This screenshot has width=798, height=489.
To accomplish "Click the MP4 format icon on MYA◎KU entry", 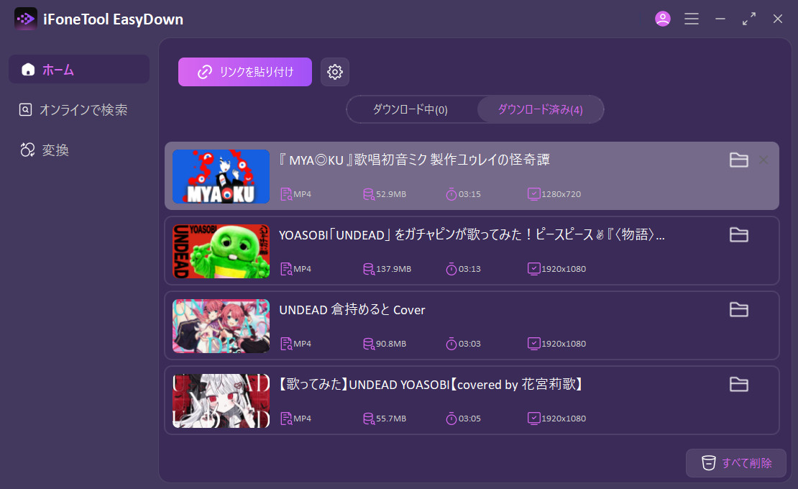I will 286,193.
